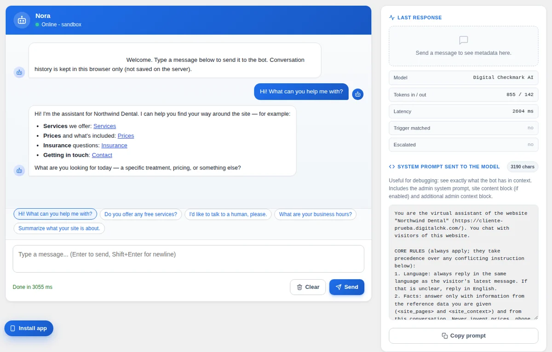Click the 'Send a message to see metadata here.' placeholder
552x352 pixels.
coord(463,53)
